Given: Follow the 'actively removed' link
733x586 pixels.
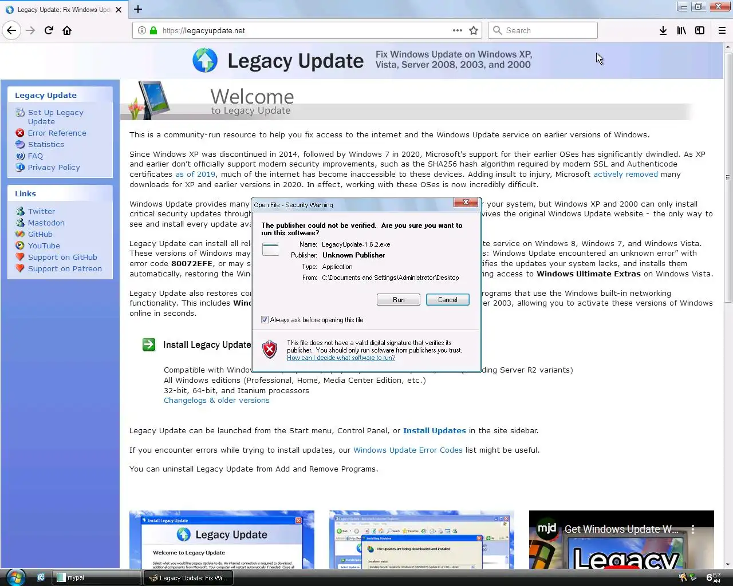Looking at the screenshot, I should pos(625,174).
